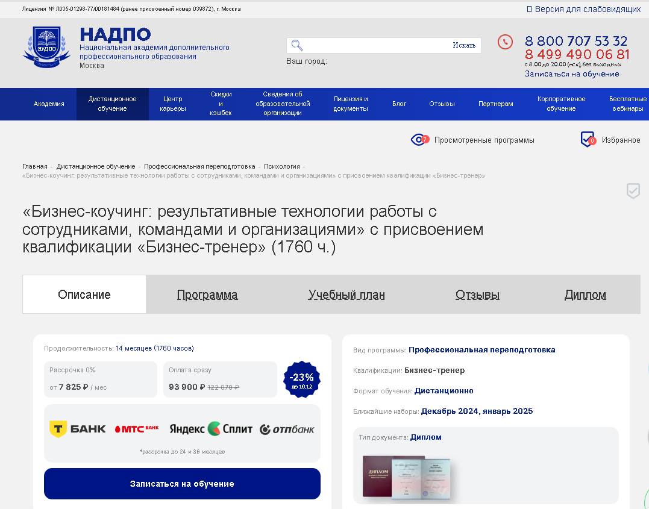Open Дистанционное обучение menu item
The width and height of the screenshot is (649, 509).
point(112,104)
